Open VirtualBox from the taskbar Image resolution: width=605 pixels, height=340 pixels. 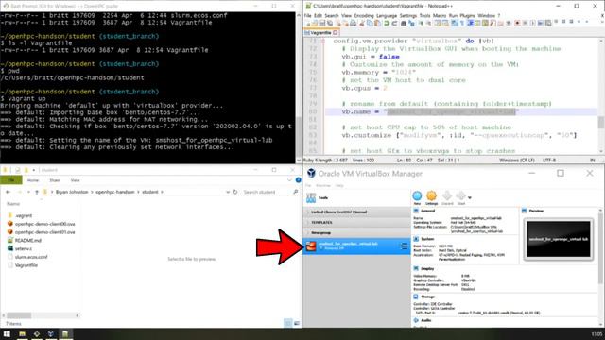[x=50, y=334]
